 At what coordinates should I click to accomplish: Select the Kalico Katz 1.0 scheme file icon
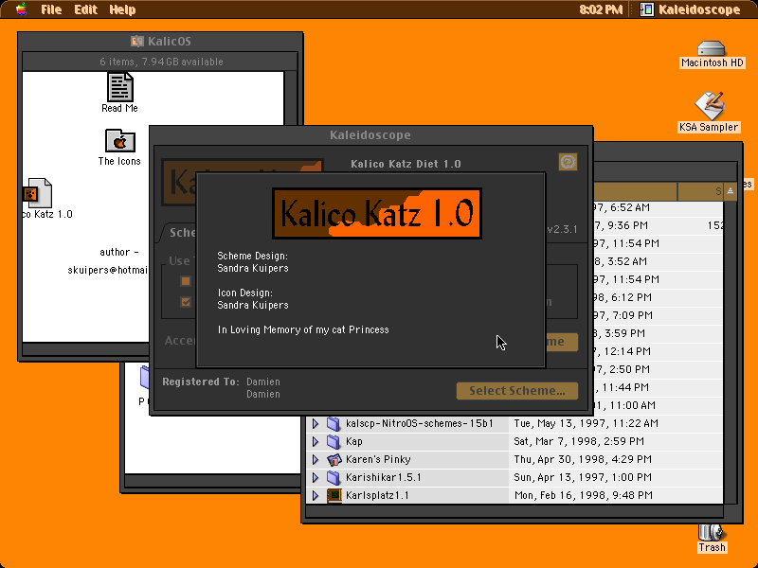[38, 193]
